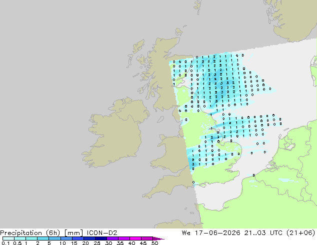
Task: Choose the legend swatch between 10 and 15
Action: coord(66,238)
